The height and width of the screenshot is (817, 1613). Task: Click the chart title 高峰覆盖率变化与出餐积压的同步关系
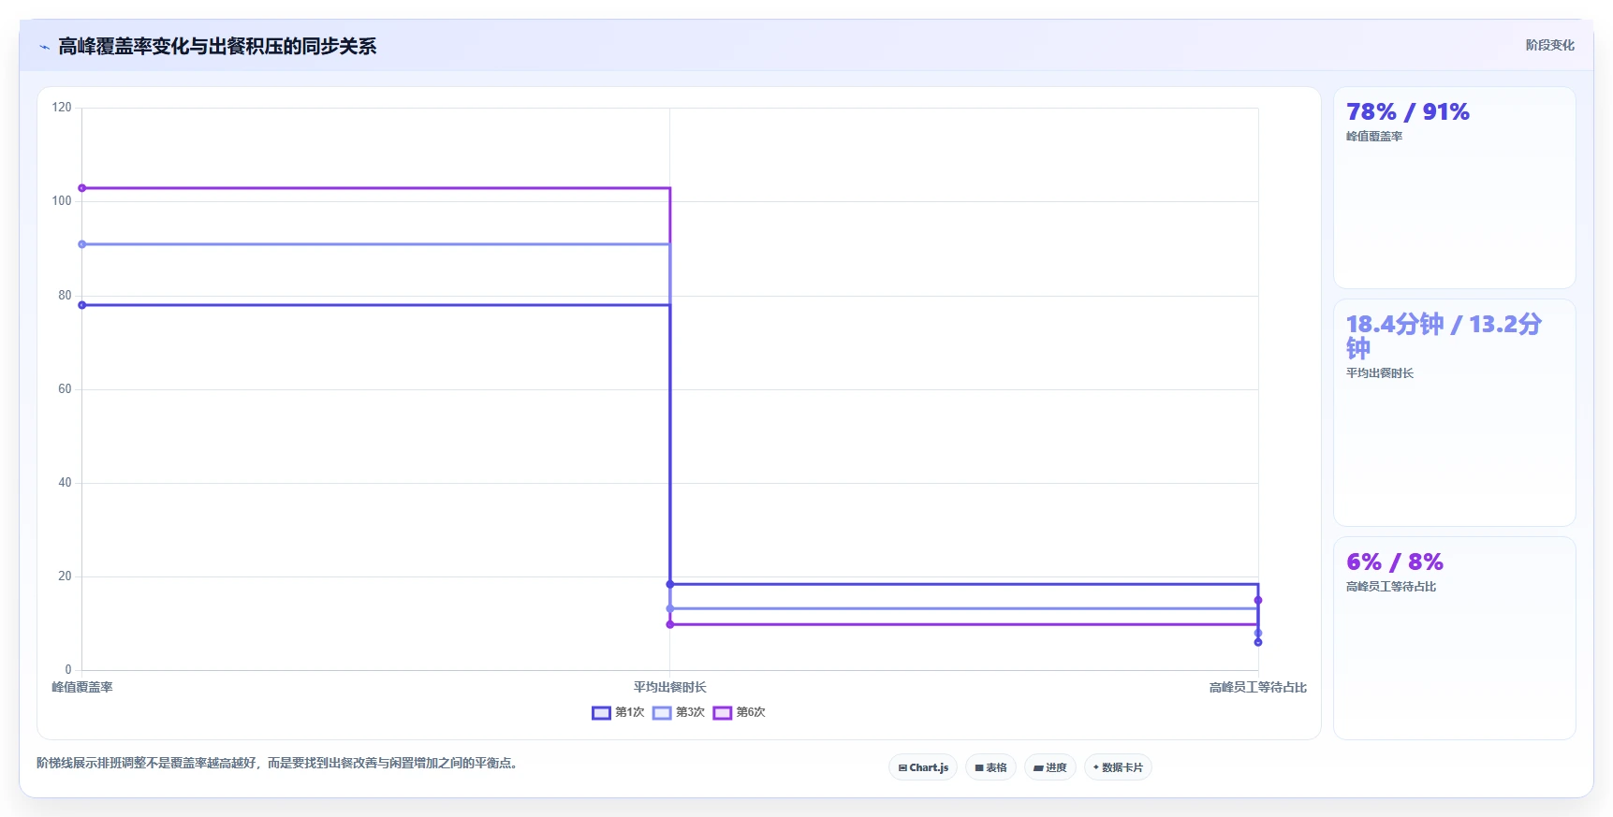(217, 47)
